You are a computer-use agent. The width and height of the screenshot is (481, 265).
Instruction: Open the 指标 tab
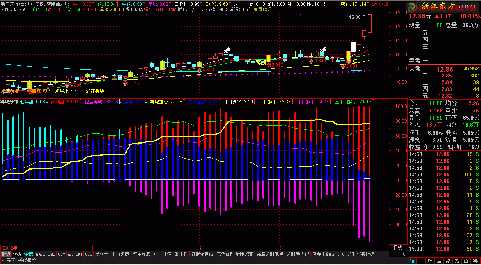click(6, 254)
